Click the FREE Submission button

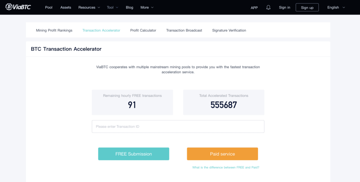click(134, 154)
